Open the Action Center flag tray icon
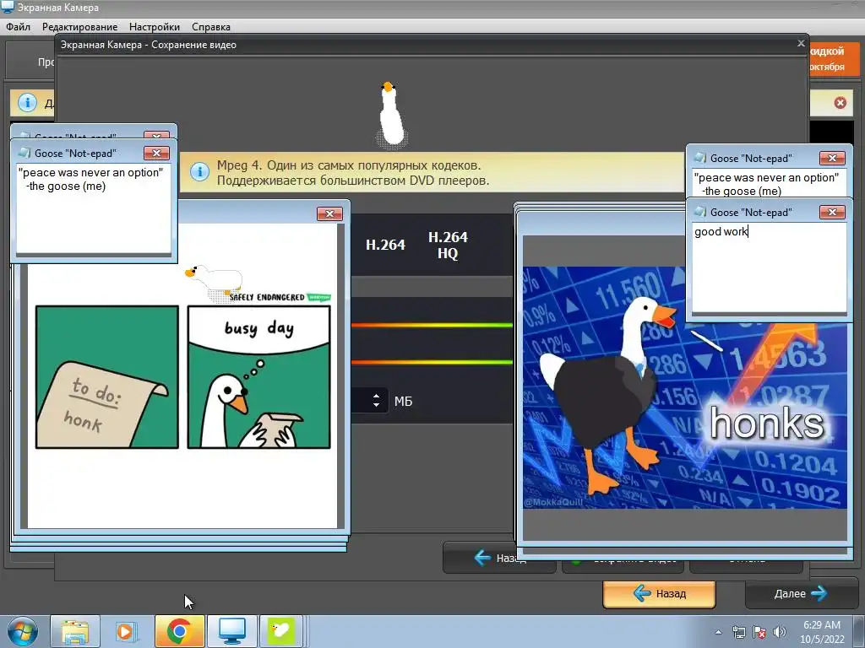The height and width of the screenshot is (648, 865). (759, 632)
